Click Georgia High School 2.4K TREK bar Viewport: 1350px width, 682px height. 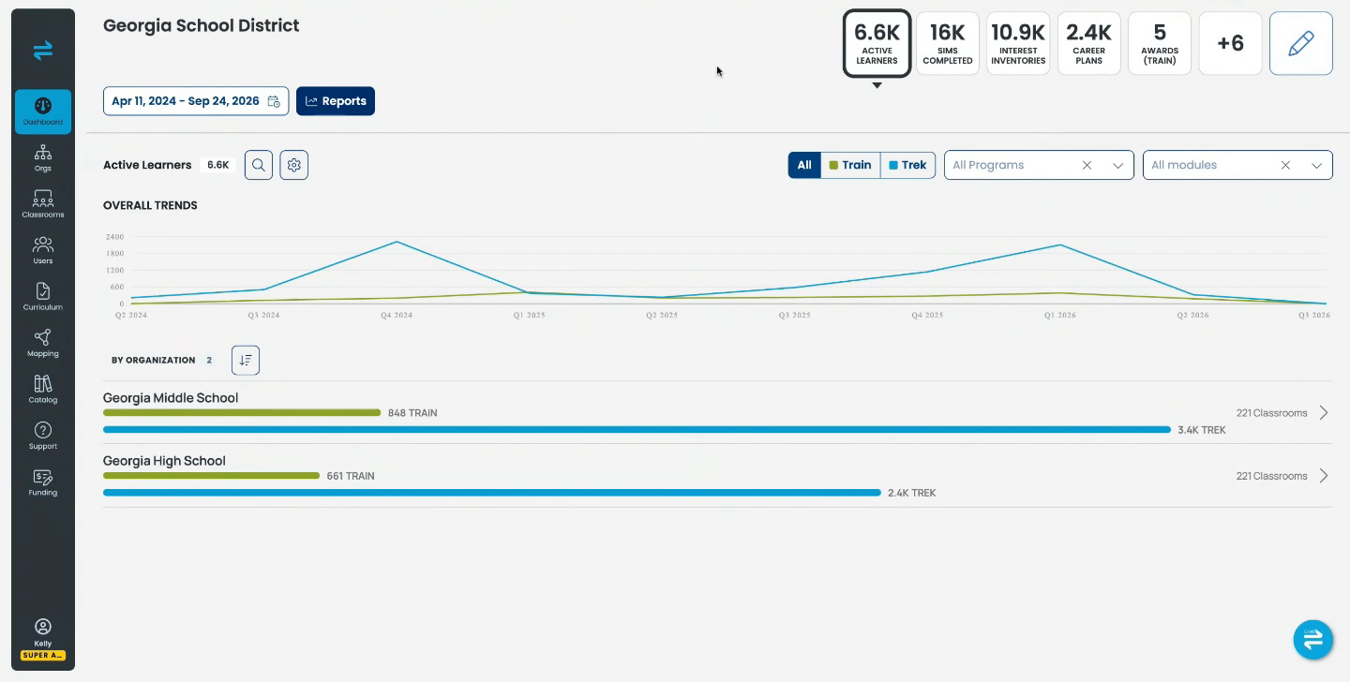coord(492,493)
